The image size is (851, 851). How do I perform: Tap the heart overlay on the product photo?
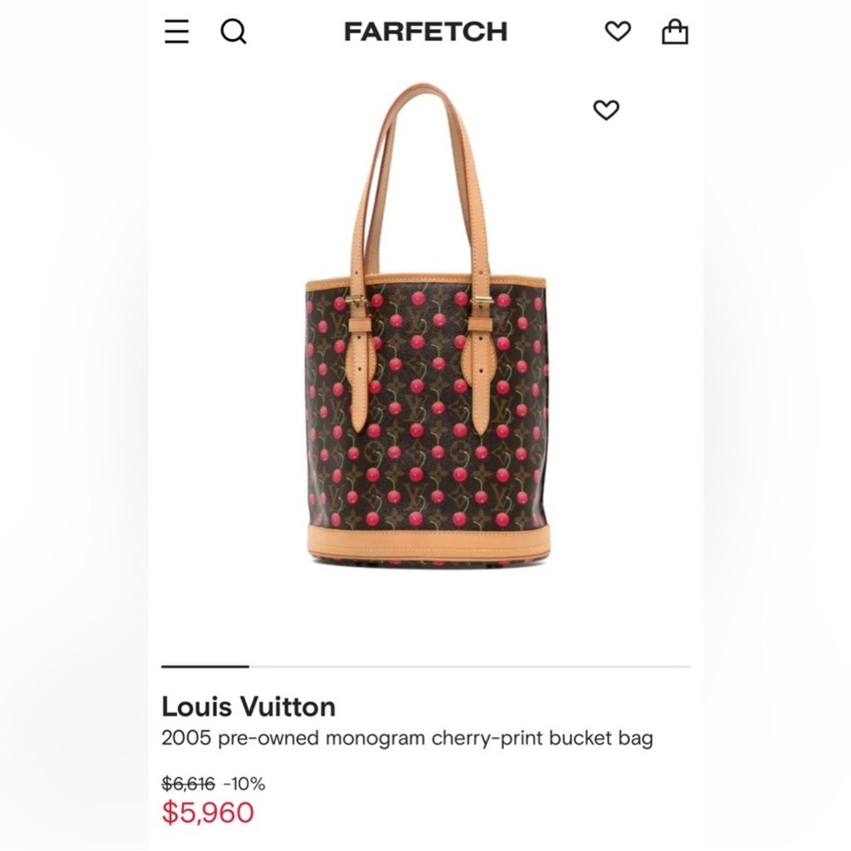coord(605,110)
